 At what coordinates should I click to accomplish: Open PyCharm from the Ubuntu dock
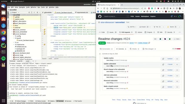pyautogui.click(x=3, y=45)
